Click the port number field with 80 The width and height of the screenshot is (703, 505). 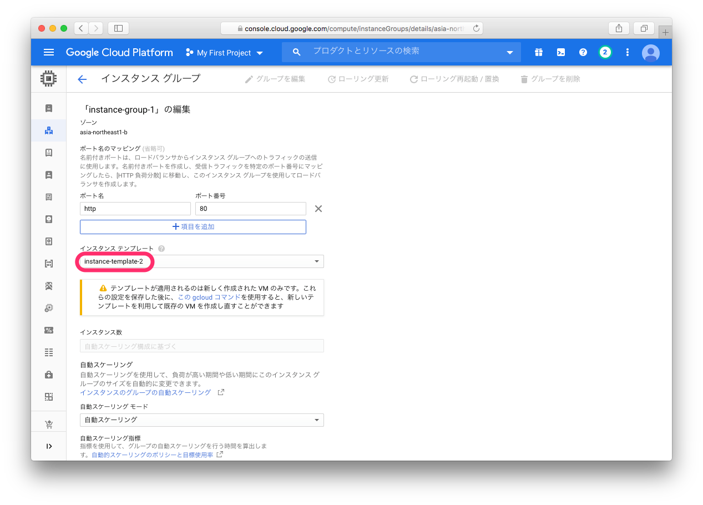click(x=250, y=209)
